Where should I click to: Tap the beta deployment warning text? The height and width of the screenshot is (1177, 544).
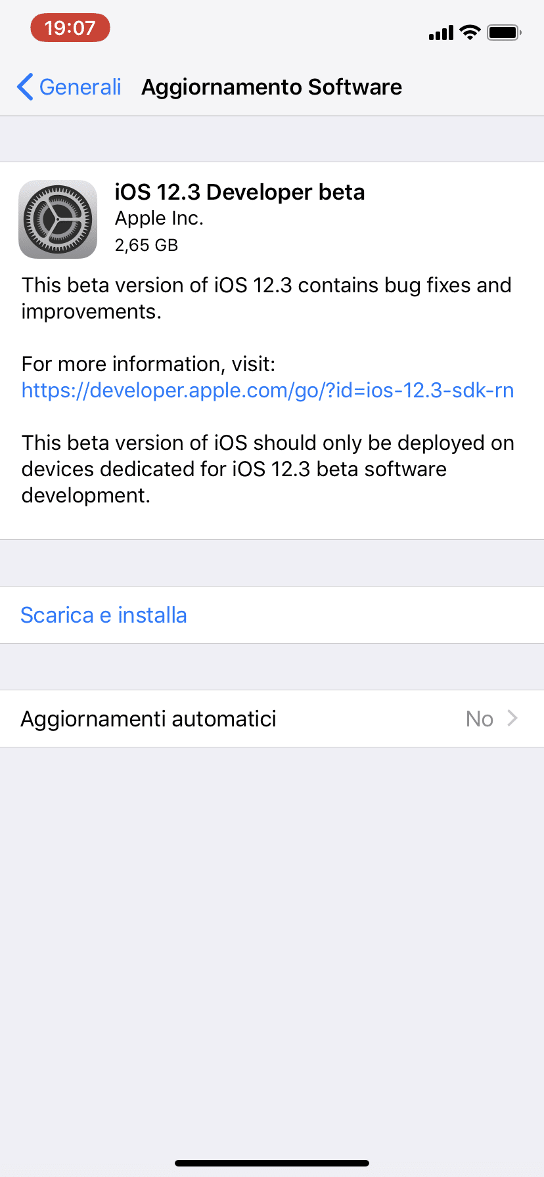click(268, 469)
